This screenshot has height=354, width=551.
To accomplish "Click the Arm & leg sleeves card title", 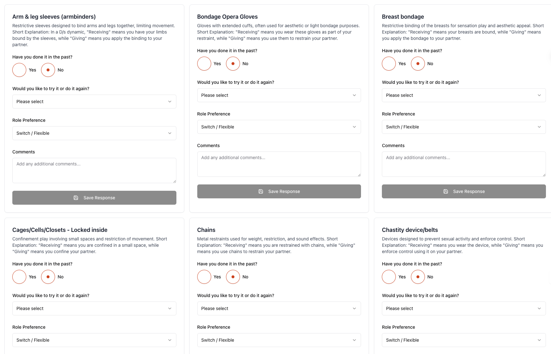I will [x=54, y=16].
